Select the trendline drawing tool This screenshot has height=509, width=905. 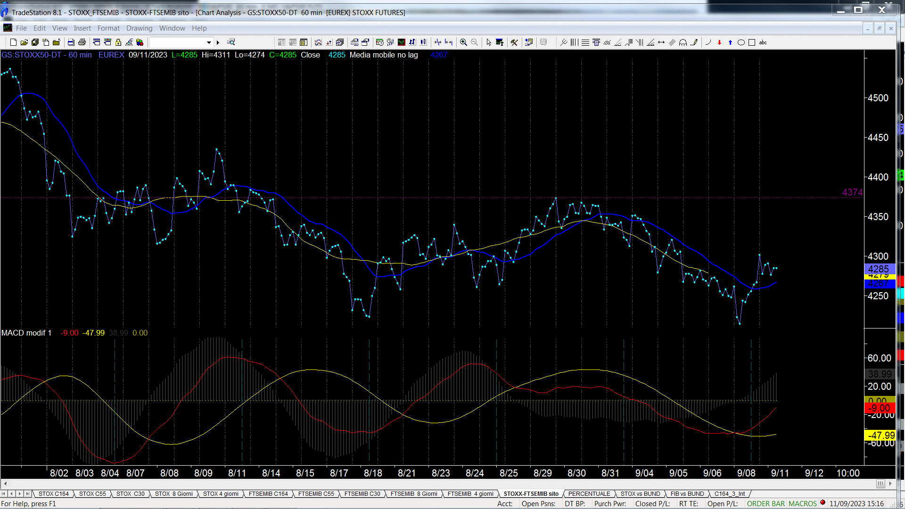click(564, 42)
